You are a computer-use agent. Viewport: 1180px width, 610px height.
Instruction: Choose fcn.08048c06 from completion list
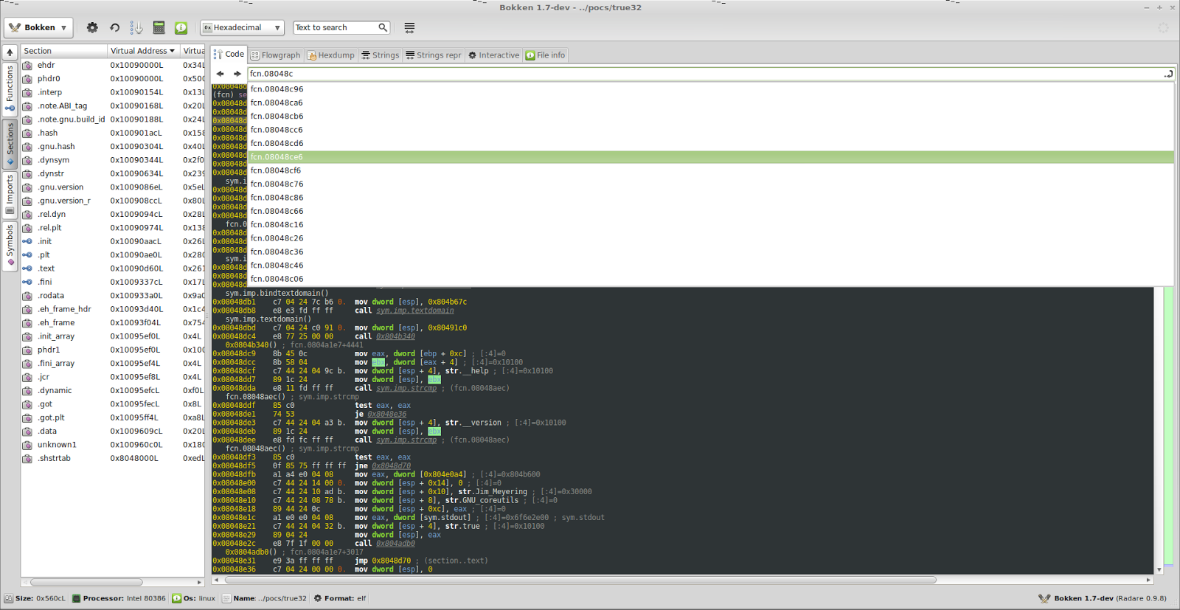[710, 279]
